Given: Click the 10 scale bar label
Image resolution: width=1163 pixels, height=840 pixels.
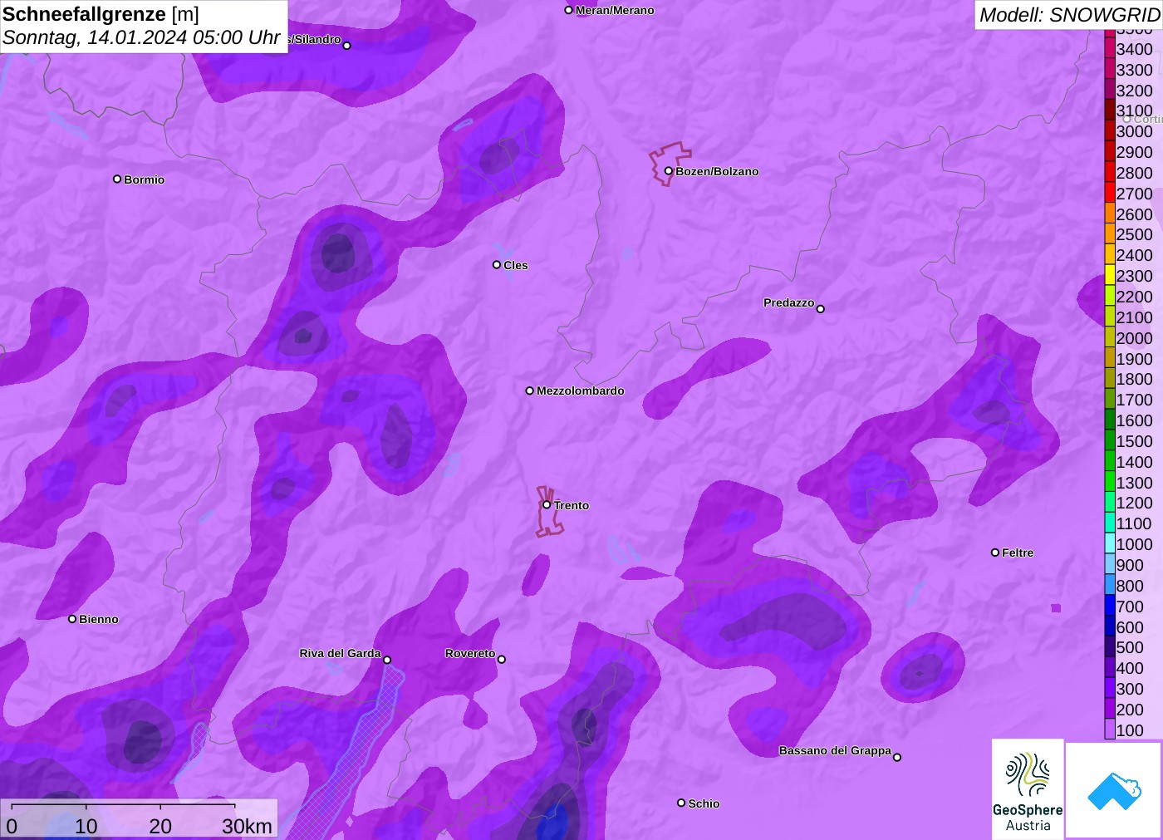Looking at the screenshot, I should [x=86, y=826].
